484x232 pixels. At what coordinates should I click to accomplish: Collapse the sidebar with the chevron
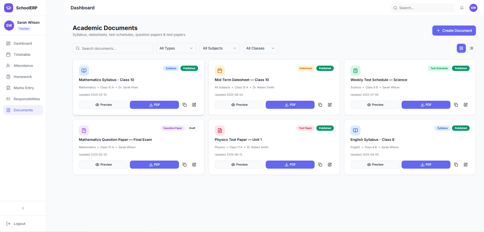[x=23, y=208]
